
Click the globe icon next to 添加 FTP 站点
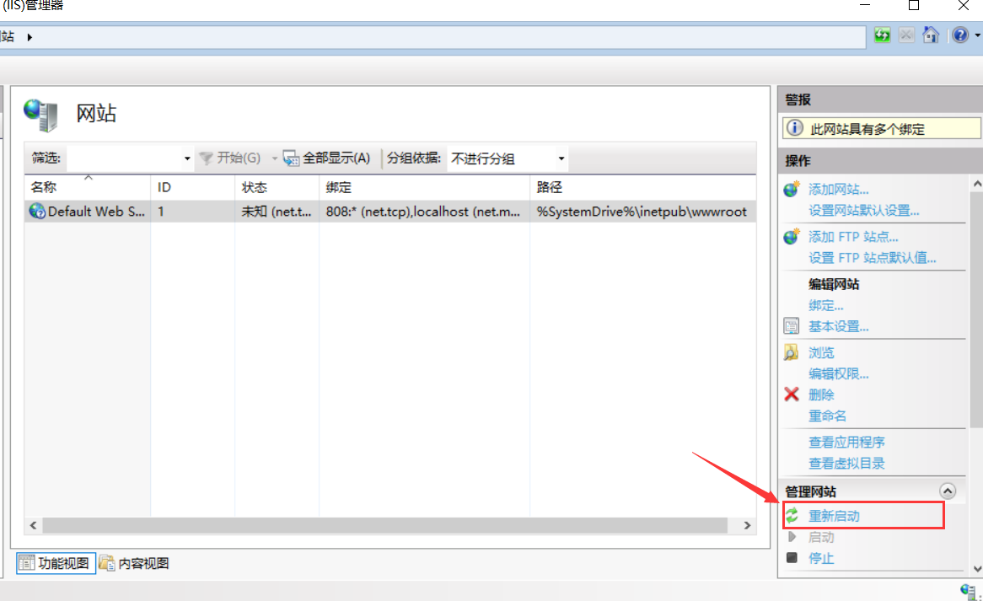click(792, 236)
